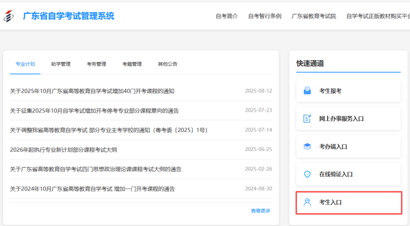Switch to the 考籍管理 tab
The image size is (410, 226).
point(132,64)
